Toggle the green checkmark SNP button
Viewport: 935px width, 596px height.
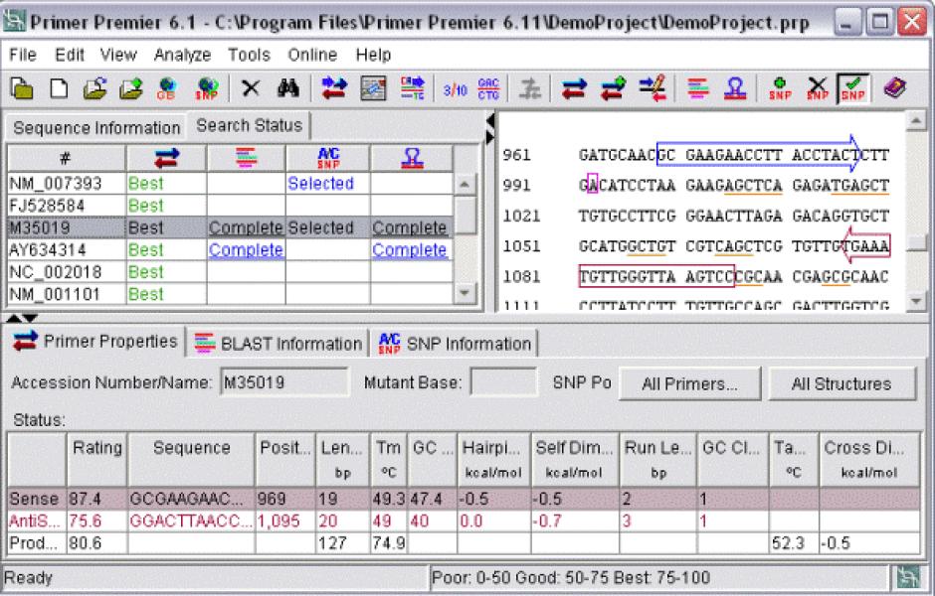point(853,88)
